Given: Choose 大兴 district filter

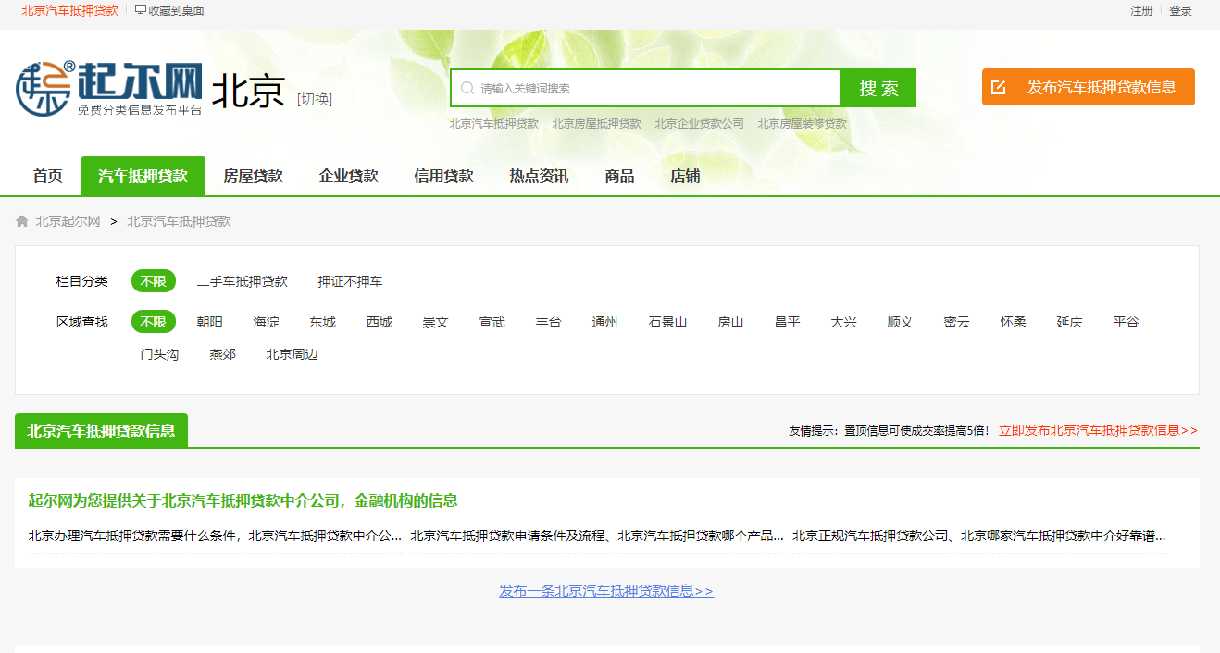Looking at the screenshot, I should click(844, 322).
